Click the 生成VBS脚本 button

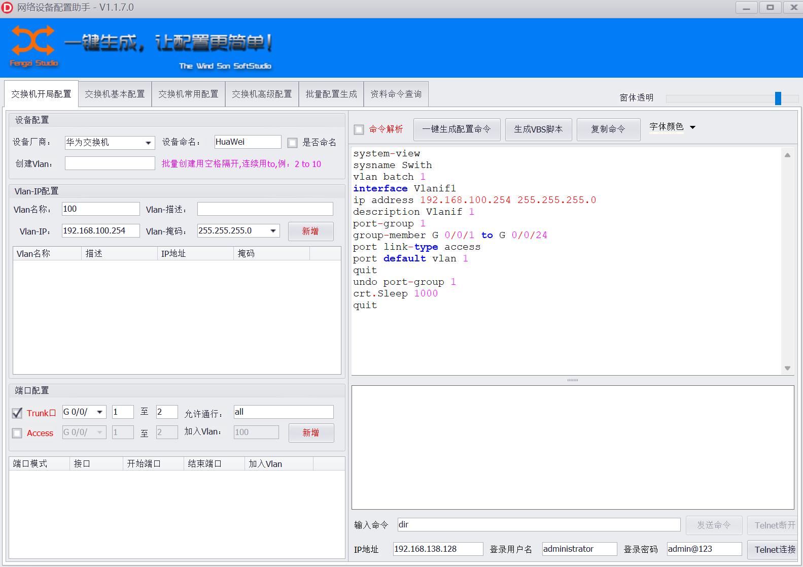coord(538,129)
